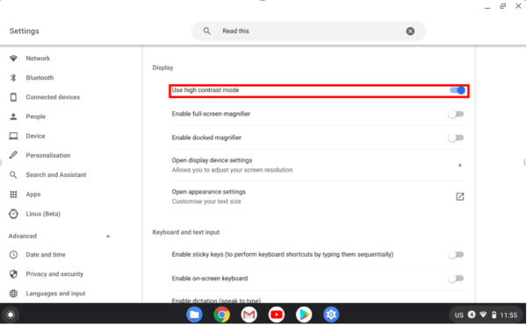Click the battery icon in system tray

coord(494,314)
